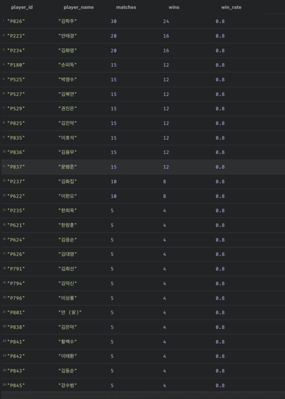Click the win_rate cell in P529 row
Viewport: 285px width, 399px height.
click(x=220, y=109)
